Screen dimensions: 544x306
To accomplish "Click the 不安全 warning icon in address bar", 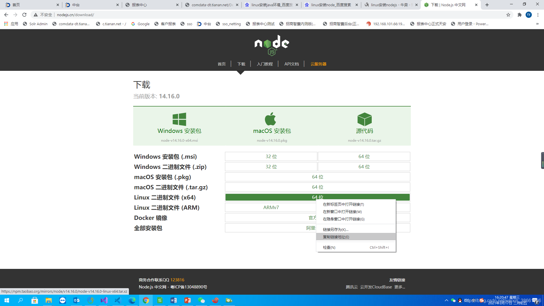I will 36,15.
